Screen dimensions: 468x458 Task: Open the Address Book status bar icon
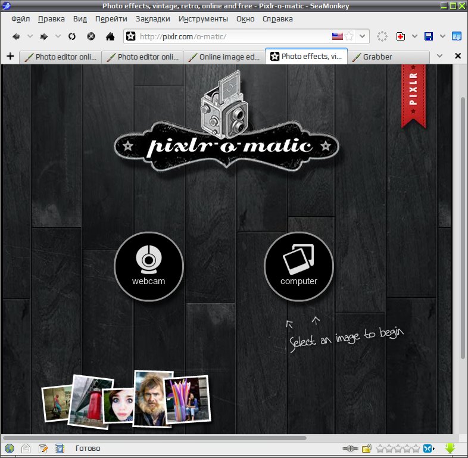[x=60, y=448]
